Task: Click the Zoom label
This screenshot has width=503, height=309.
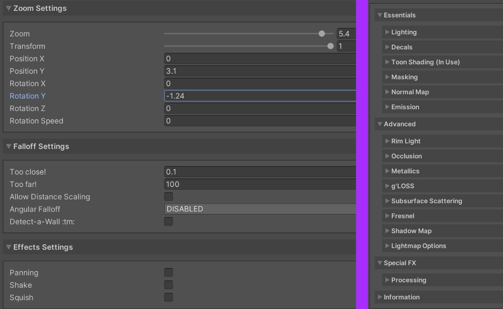Action: tap(20, 34)
